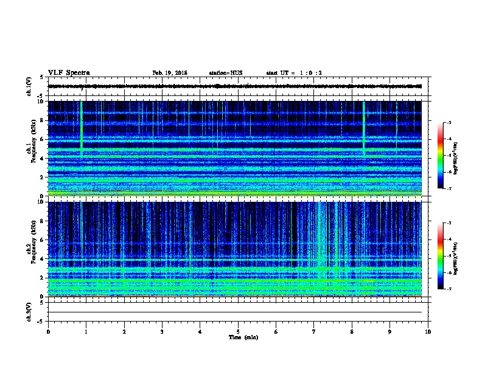The height and width of the screenshot is (372, 482).
Task: Click the ch.2 color bar log(PSD) label
Action: coord(456,258)
